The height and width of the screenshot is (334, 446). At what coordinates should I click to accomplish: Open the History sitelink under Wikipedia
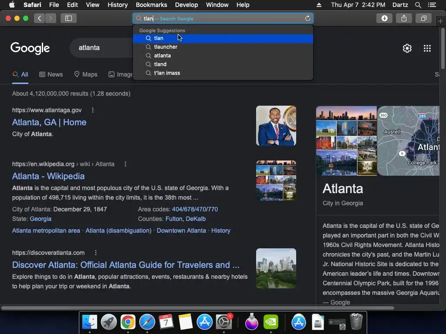coord(221,230)
